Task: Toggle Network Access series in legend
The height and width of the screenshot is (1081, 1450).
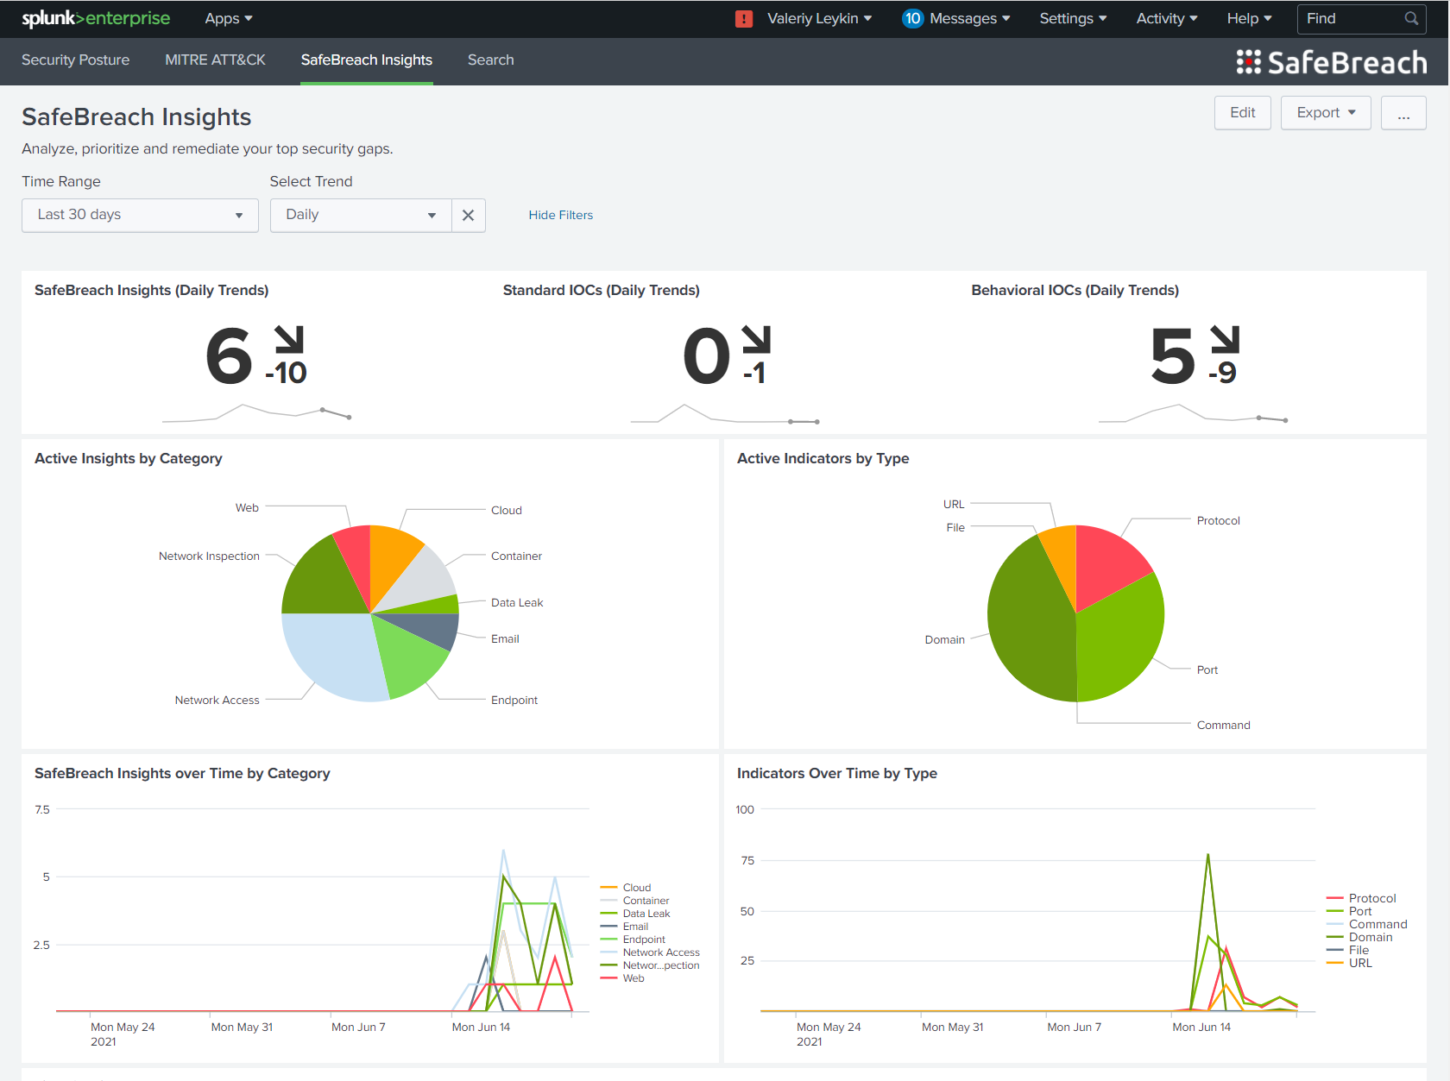Action: pos(651,952)
